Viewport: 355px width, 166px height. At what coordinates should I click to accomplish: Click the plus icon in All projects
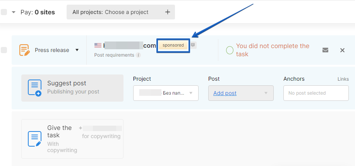tap(168, 12)
